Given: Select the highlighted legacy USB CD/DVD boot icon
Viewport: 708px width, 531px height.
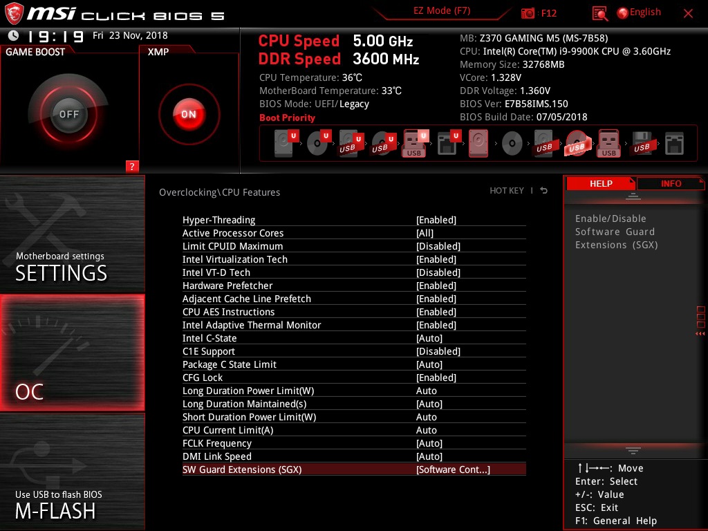Looking at the screenshot, I should (x=577, y=143).
